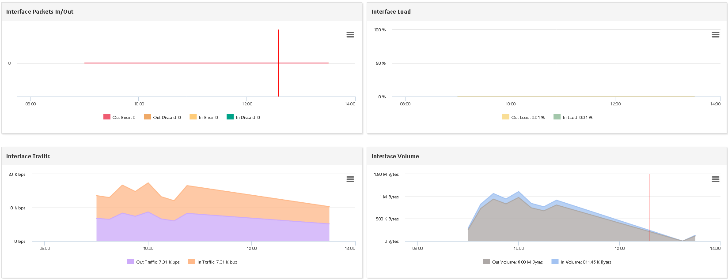Image resolution: width=728 pixels, height=279 pixels.
Task: Click the Interface Traffic panel title
Action: (28, 156)
